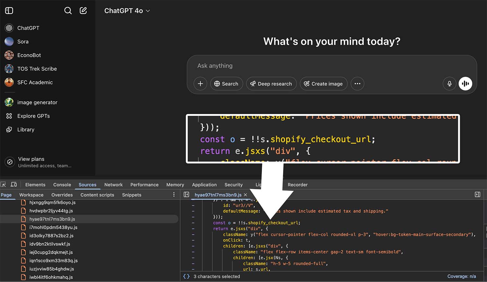
Task: Open ChatGPT in the sidebar
Action: coord(28,28)
